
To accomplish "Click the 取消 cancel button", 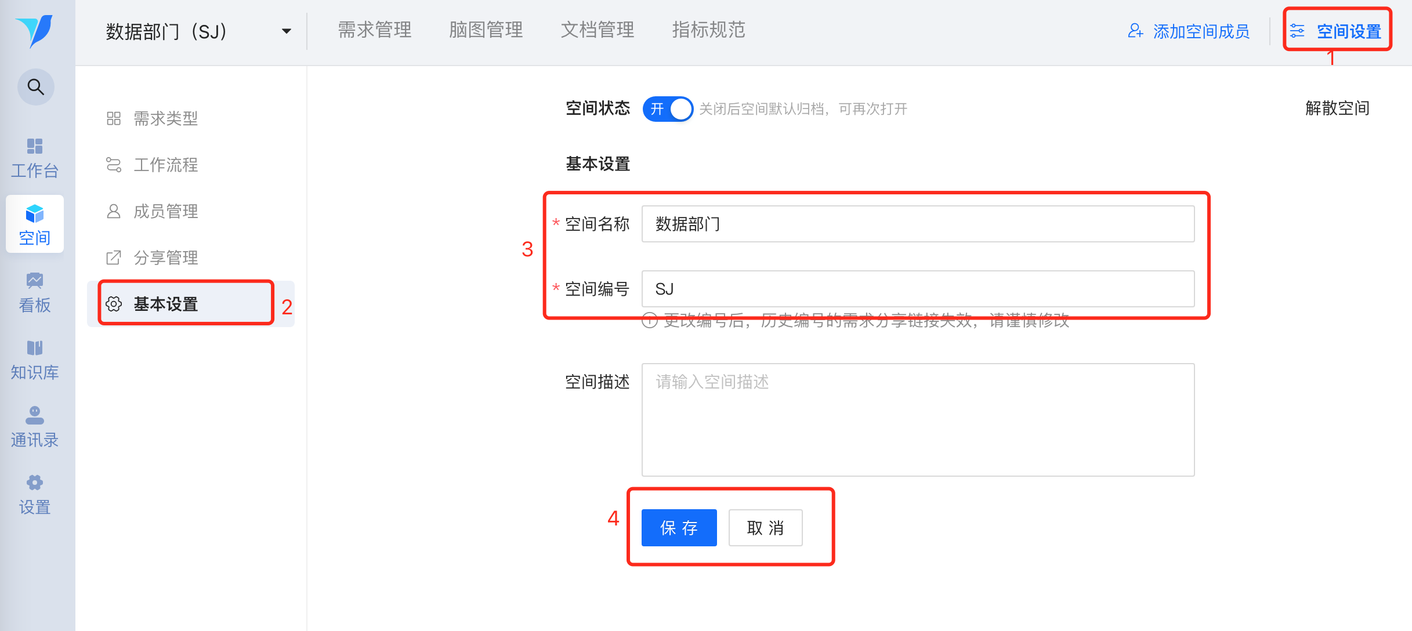I will click(x=765, y=528).
